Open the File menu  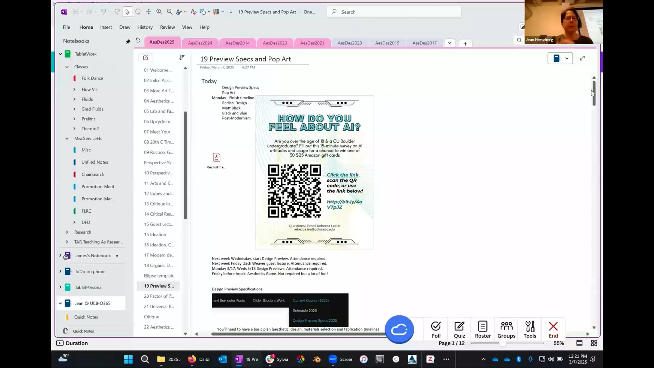pos(66,27)
